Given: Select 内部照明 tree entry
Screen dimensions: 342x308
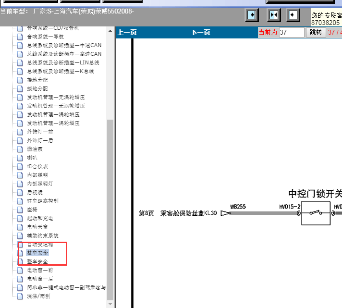Looking at the screenshot, I should [x=37, y=175].
